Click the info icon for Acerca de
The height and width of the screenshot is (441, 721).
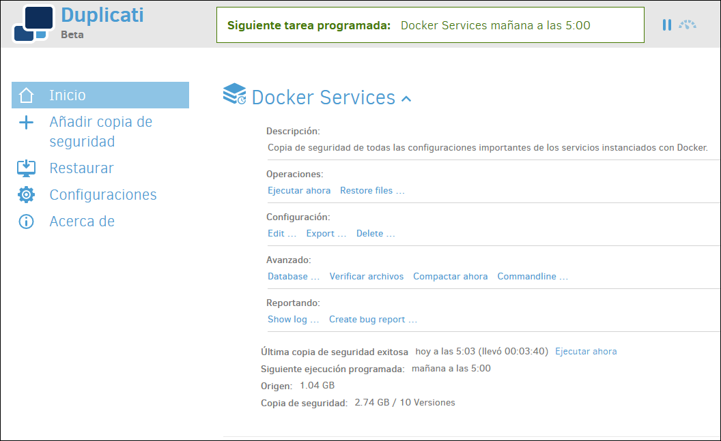point(26,222)
